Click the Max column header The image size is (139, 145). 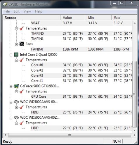coord(124,18)
